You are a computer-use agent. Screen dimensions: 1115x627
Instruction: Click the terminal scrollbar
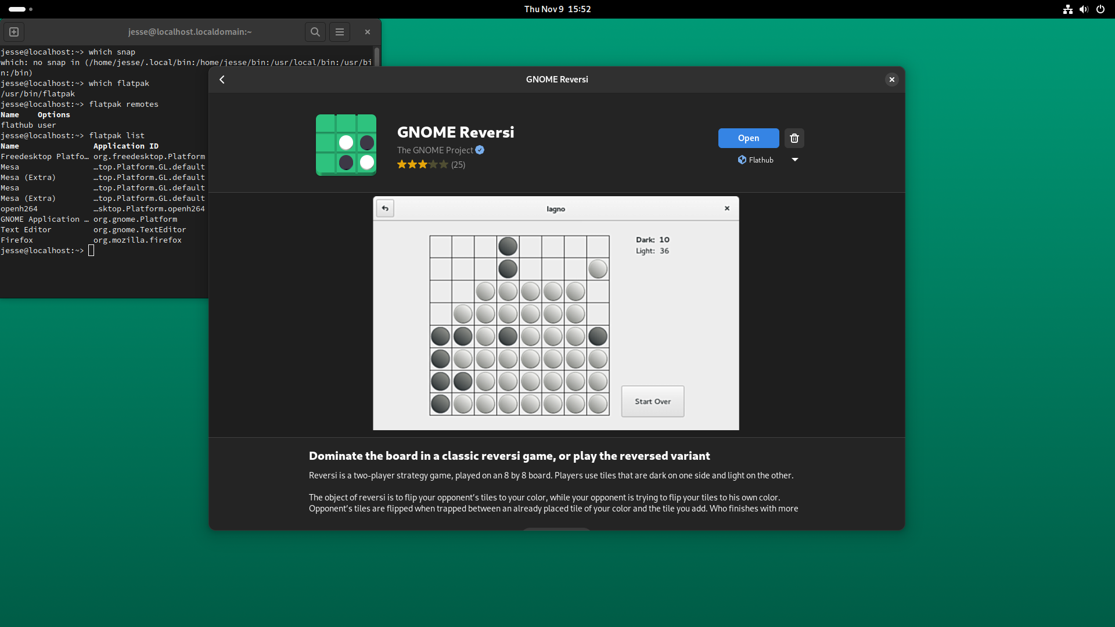click(377, 57)
